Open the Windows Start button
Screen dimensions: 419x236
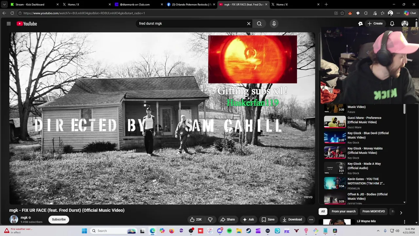pyautogui.click(x=84, y=231)
